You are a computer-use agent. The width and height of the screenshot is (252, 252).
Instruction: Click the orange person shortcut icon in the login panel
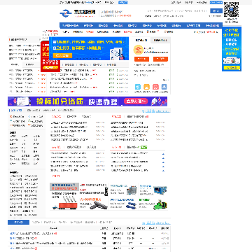tap(146, 87)
